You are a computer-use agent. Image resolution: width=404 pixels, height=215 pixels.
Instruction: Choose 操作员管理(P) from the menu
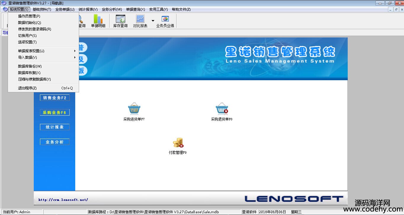coord(44,16)
